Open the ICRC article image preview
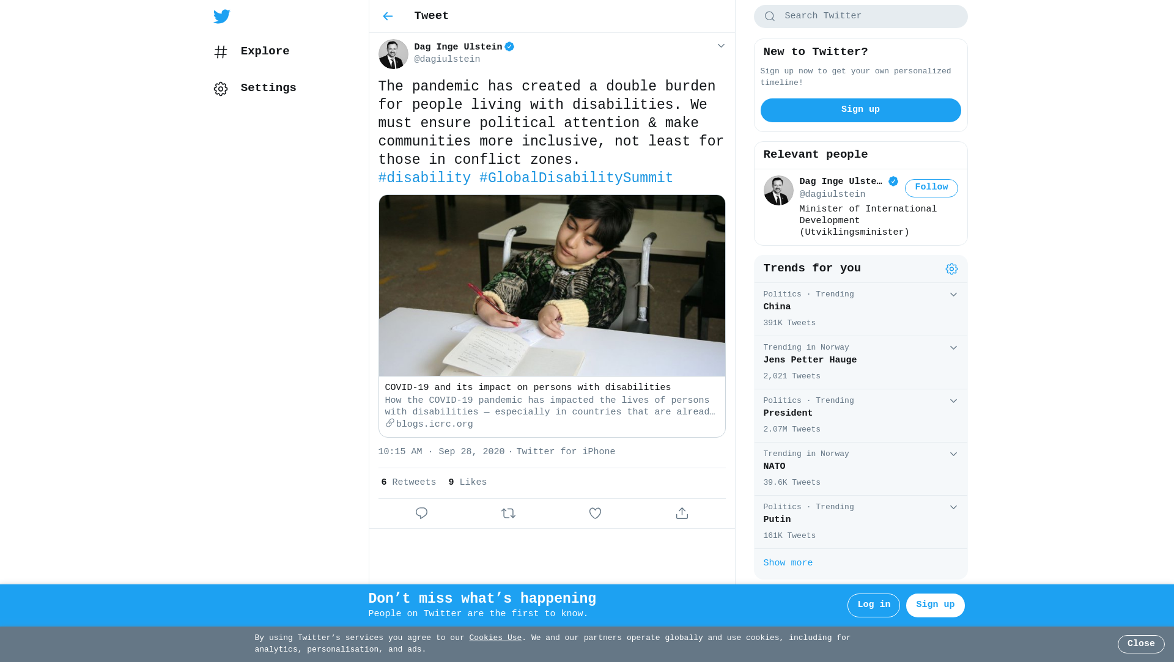1174x662 pixels. point(552,285)
